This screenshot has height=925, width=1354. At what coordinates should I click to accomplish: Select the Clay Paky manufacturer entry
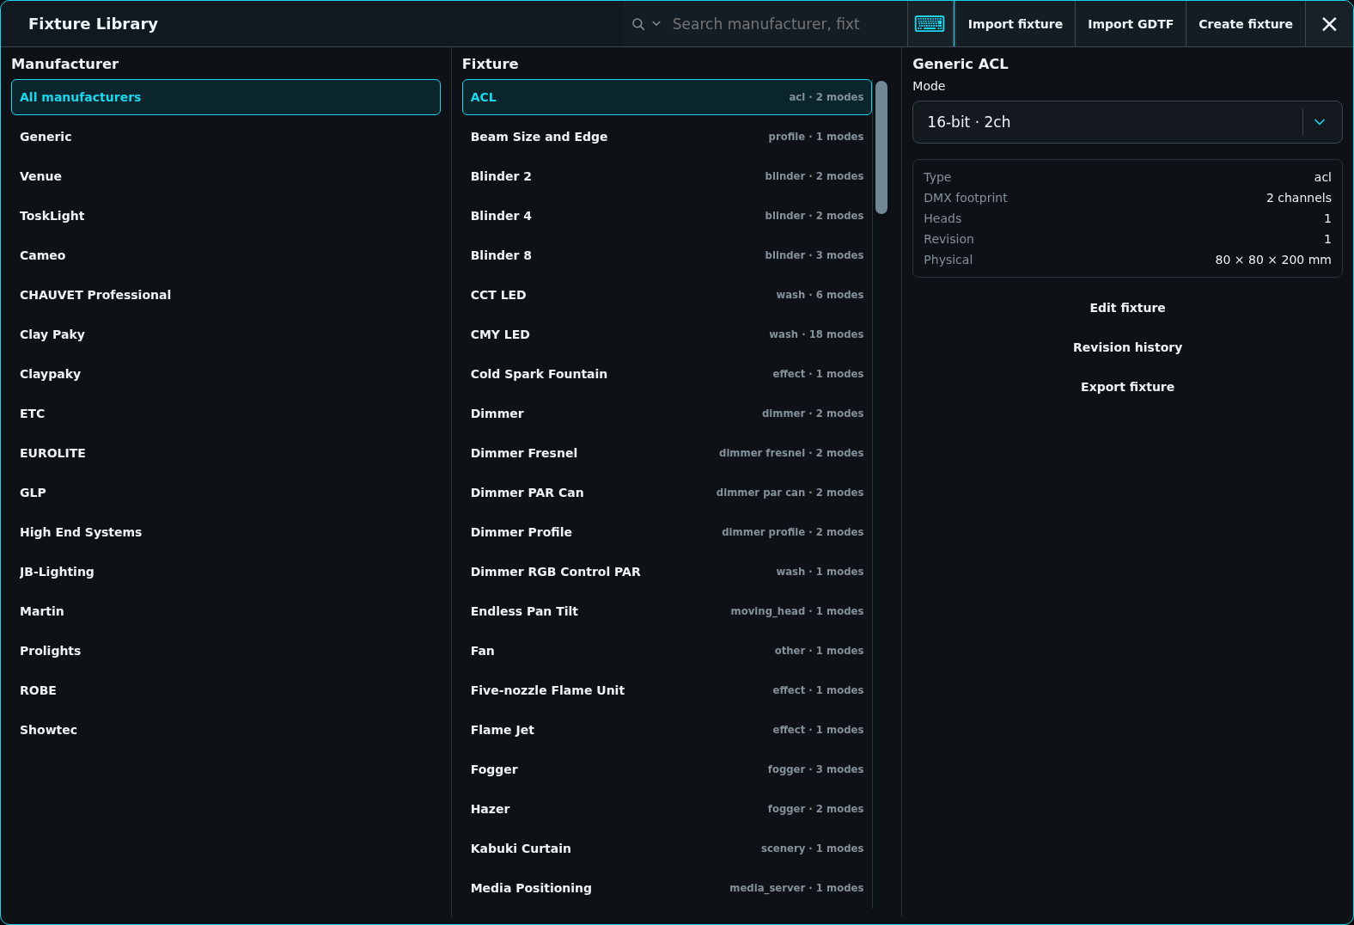coord(226,334)
